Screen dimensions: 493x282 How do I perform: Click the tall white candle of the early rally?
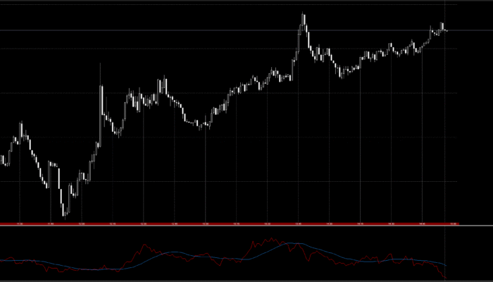[101, 106]
